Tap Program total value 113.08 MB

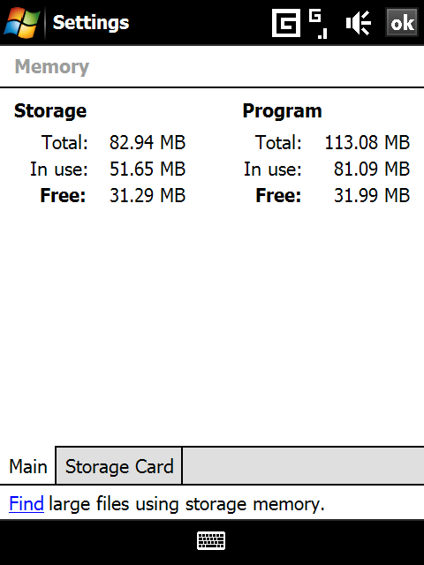367,142
